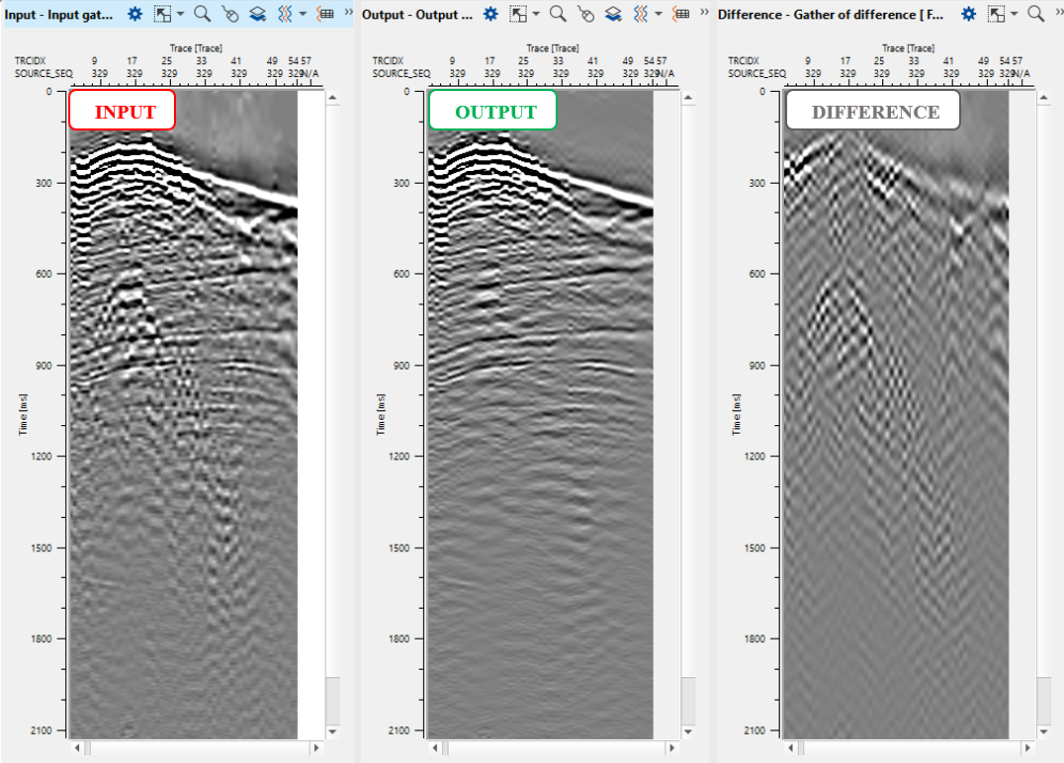The width and height of the screenshot is (1064, 763).
Task: Click the trace header table icon in Input panel
Action: tap(324, 14)
